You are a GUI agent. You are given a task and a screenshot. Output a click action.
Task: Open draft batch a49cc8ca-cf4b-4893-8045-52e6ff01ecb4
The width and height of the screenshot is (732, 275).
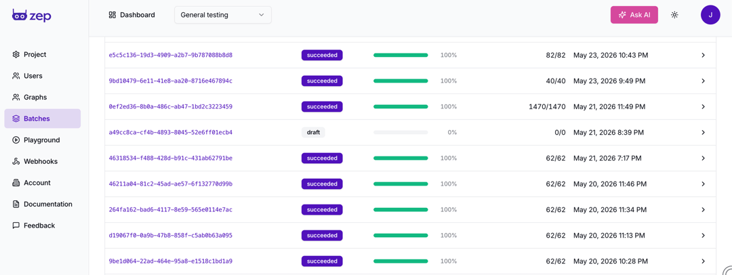tap(170, 132)
